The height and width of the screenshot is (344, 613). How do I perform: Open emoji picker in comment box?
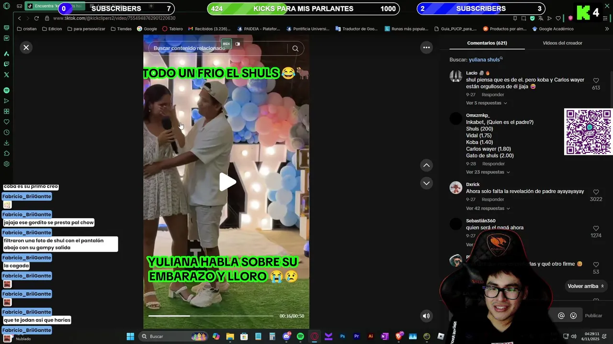coord(573,316)
